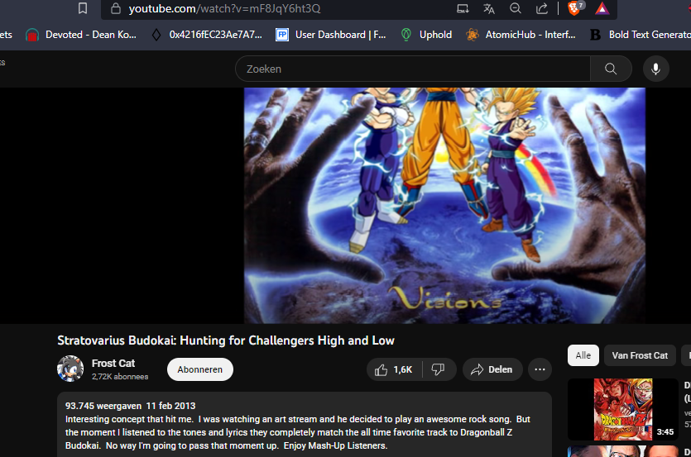Open the more actions three-dot menu
Screen dimensions: 691x457
point(540,369)
